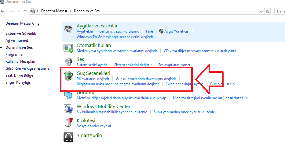Open the Kızılötesi heading link
The image size is (285, 168).
click(x=86, y=121)
